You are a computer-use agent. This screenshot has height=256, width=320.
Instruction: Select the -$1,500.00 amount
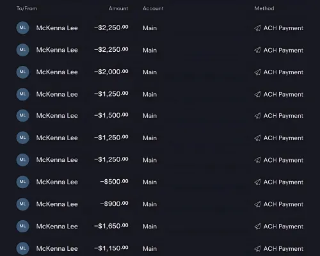pyautogui.click(x=111, y=115)
